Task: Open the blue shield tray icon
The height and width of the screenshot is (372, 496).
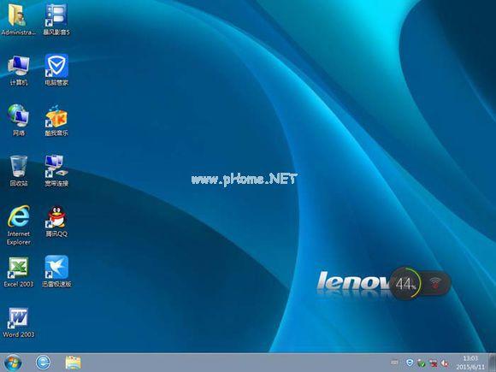Action: [410, 363]
